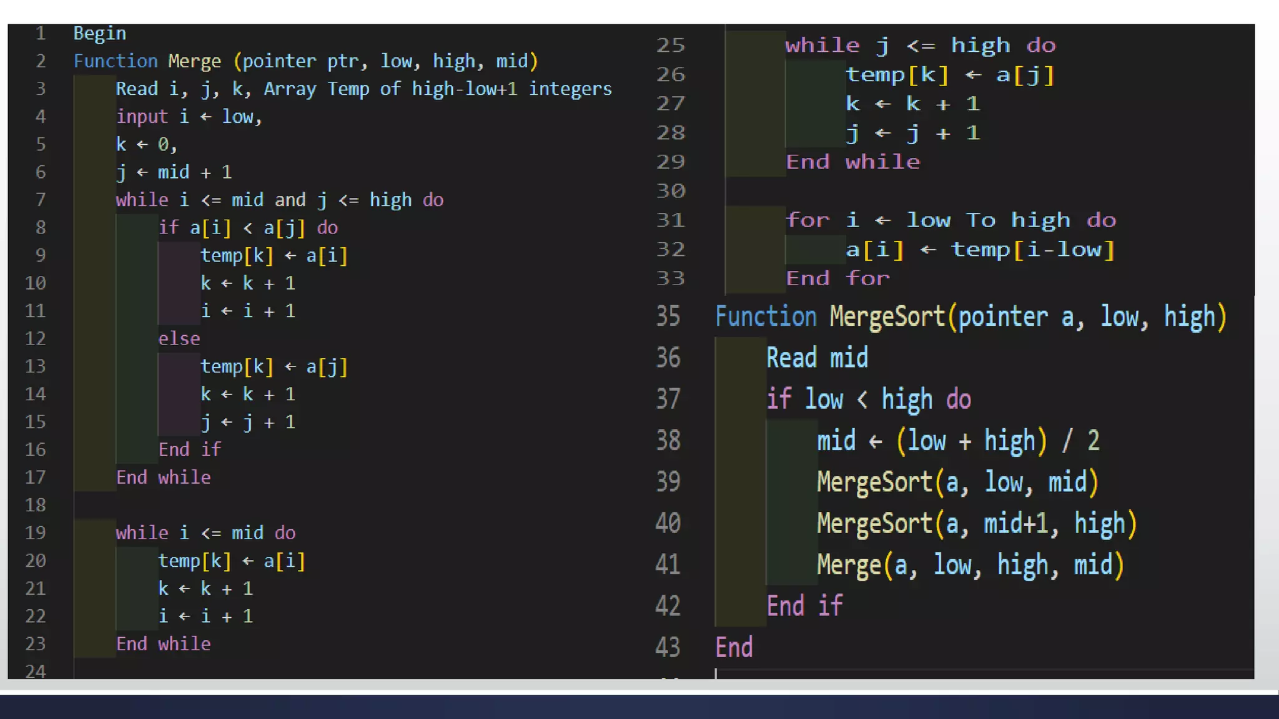Click line number 7 in the gutter
Screen dimensions: 1279x719
pos(41,200)
